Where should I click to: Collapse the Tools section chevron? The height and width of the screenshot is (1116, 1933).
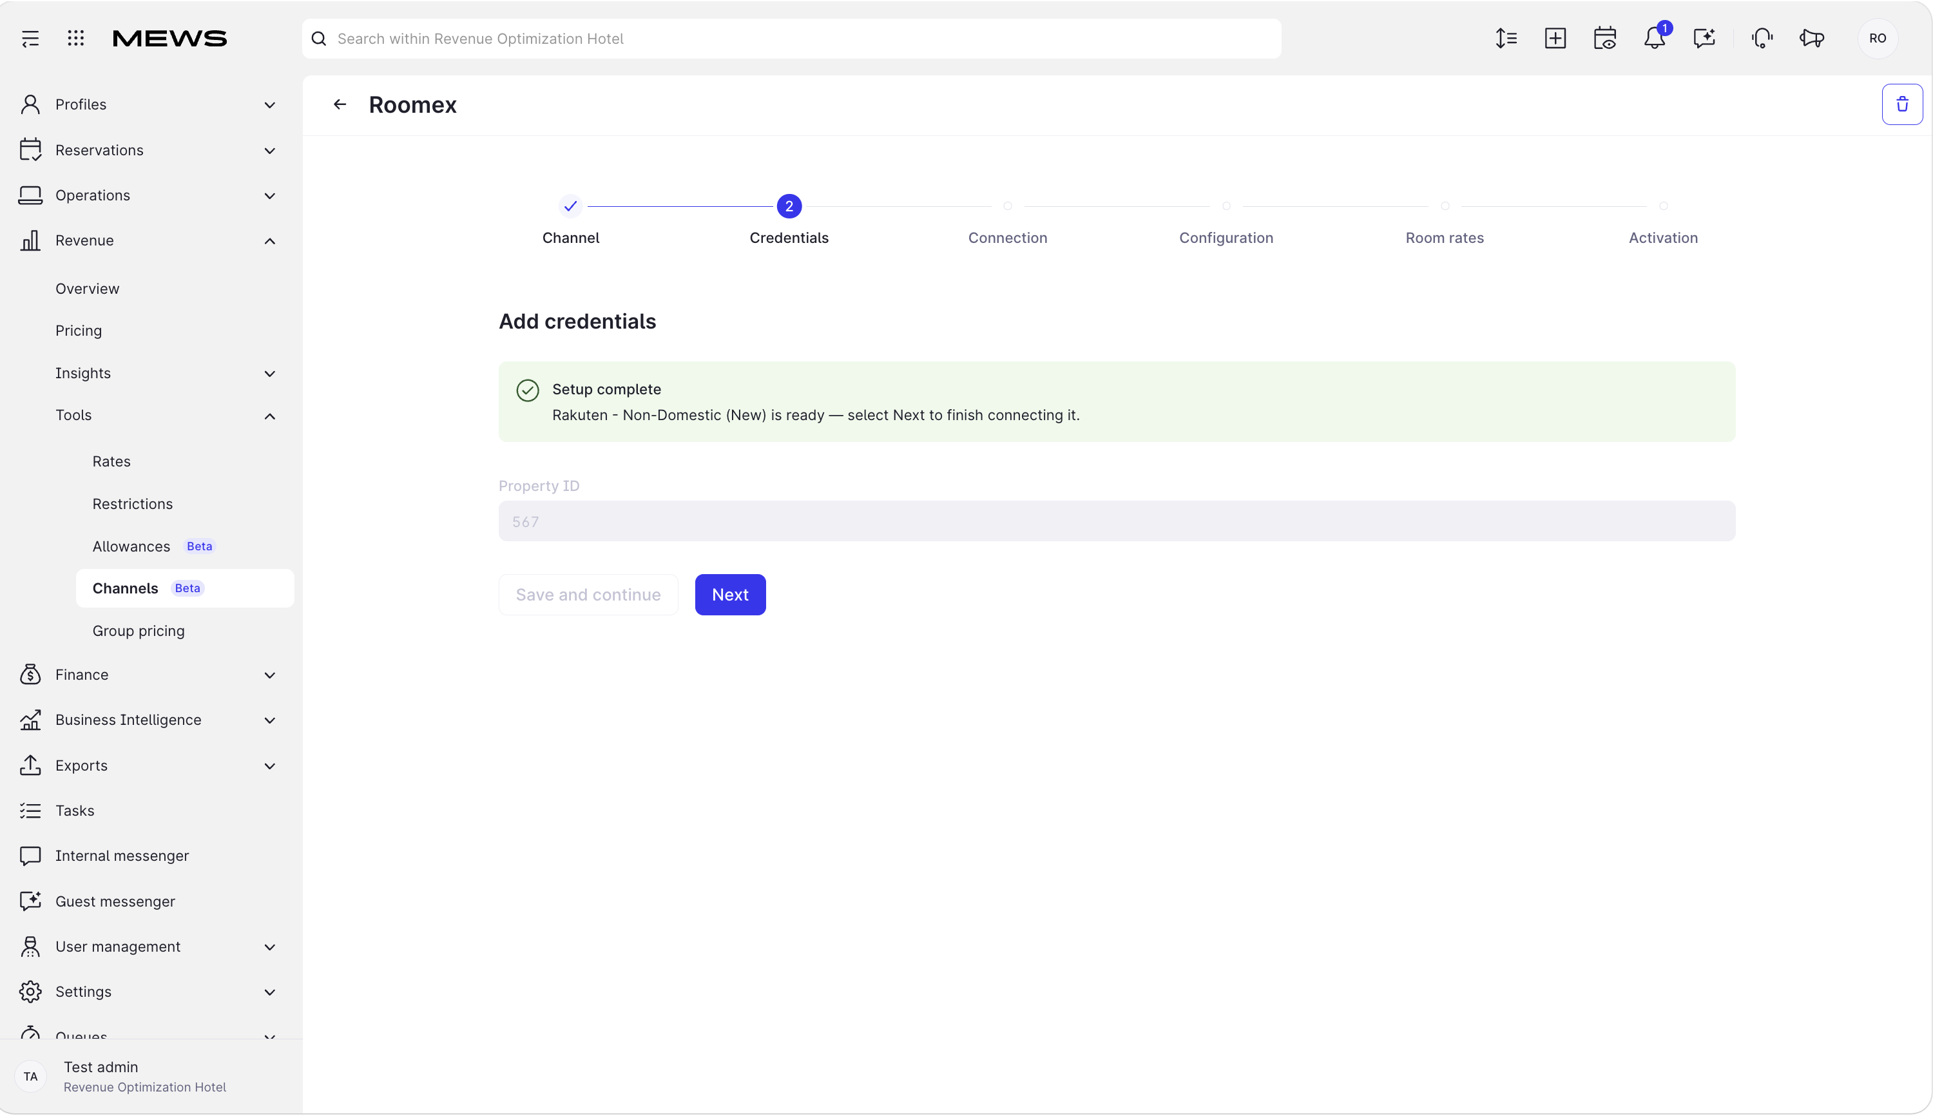point(270,416)
